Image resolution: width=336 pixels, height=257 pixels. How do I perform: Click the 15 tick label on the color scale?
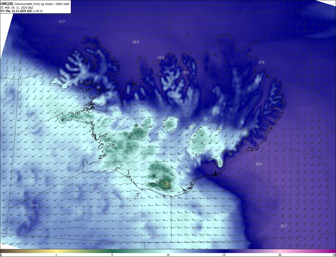224,255
